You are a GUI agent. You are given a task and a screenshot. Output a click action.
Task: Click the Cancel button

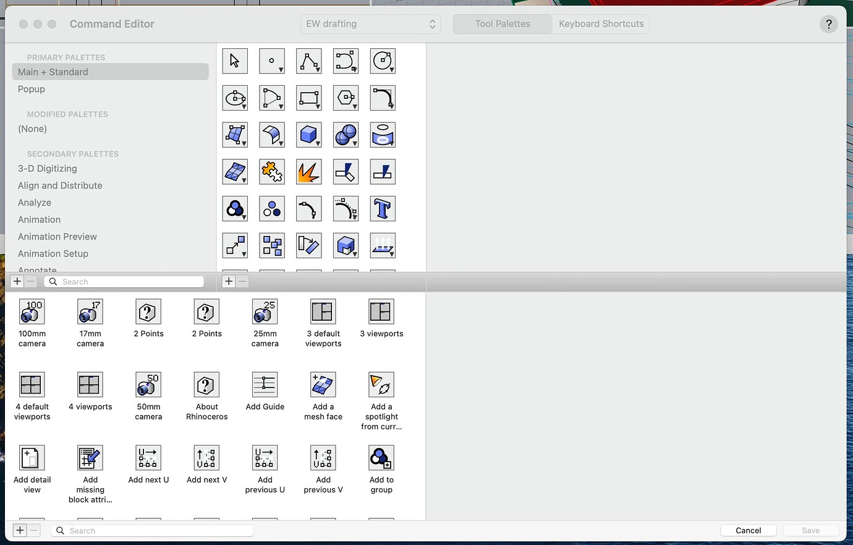point(748,530)
